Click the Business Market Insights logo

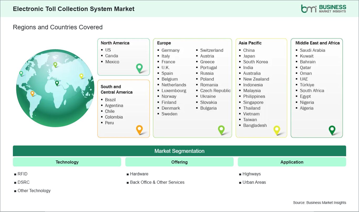(323, 8)
